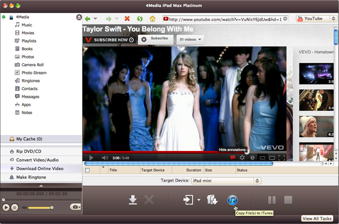The height and width of the screenshot is (224, 339).
Task: Toggle the red annotations button in video player
Action: (x=232, y=157)
